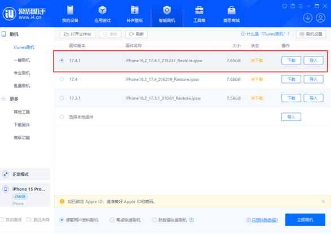This screenshot has width=331, height=234.
Task: Open the download manager arrow icon
Action: click(x=308, y=18)
